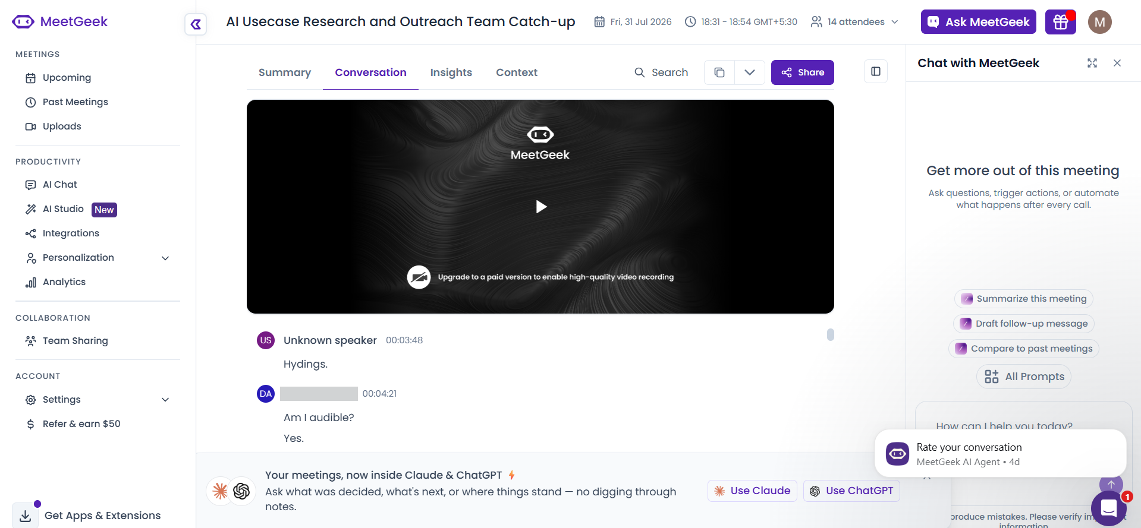Close the Chat with MeetGeek panel
Image resolution: width=1141 pixels, height=528 pixels.
[1117, 63]
